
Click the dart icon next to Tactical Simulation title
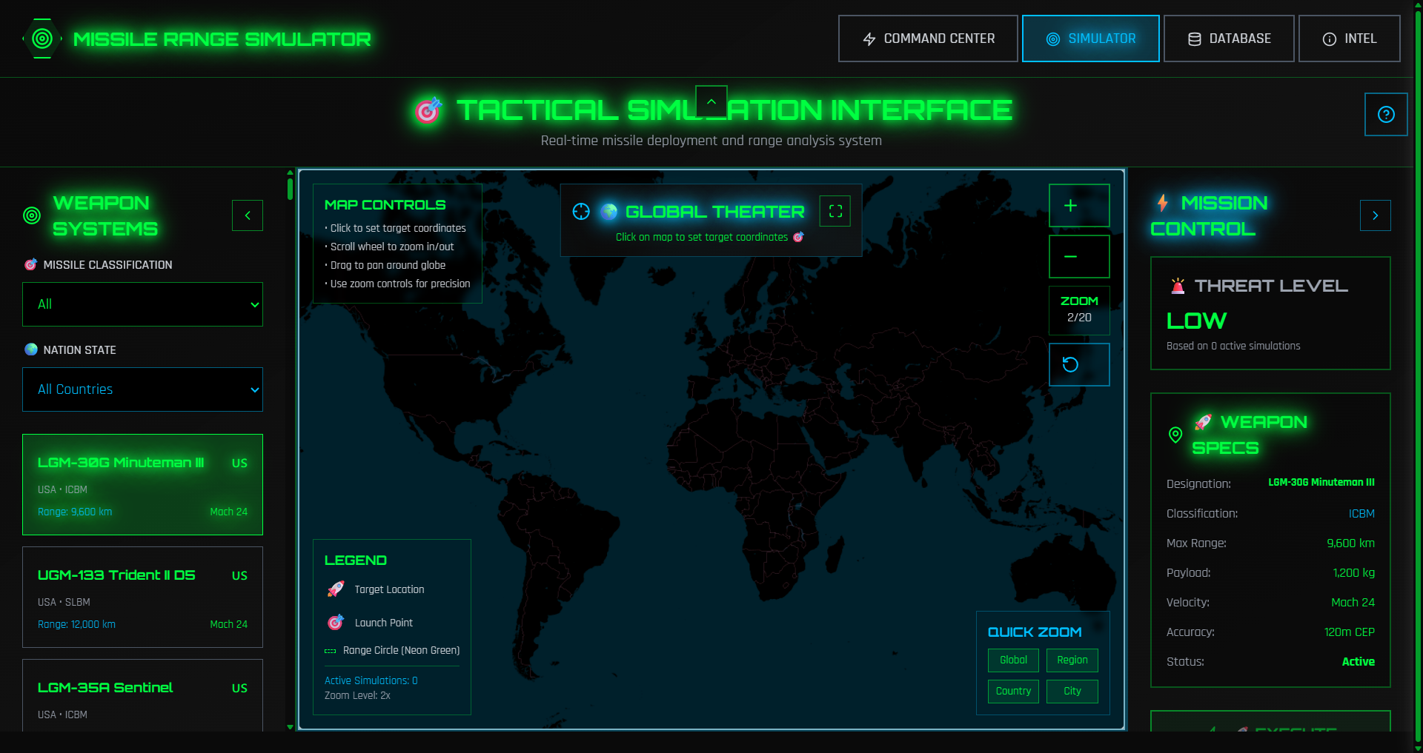429,110
